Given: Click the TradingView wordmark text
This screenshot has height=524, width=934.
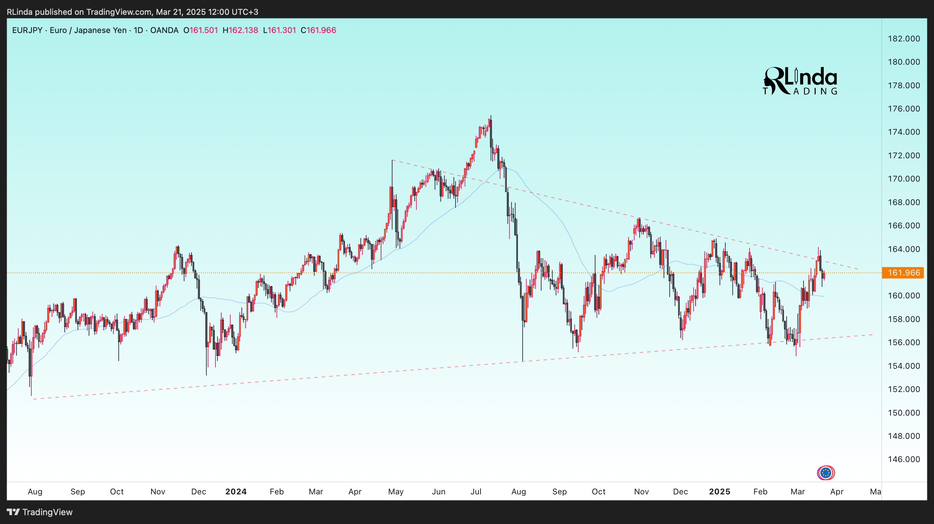Looking at the screenshot, I should (x=48, y=512).
